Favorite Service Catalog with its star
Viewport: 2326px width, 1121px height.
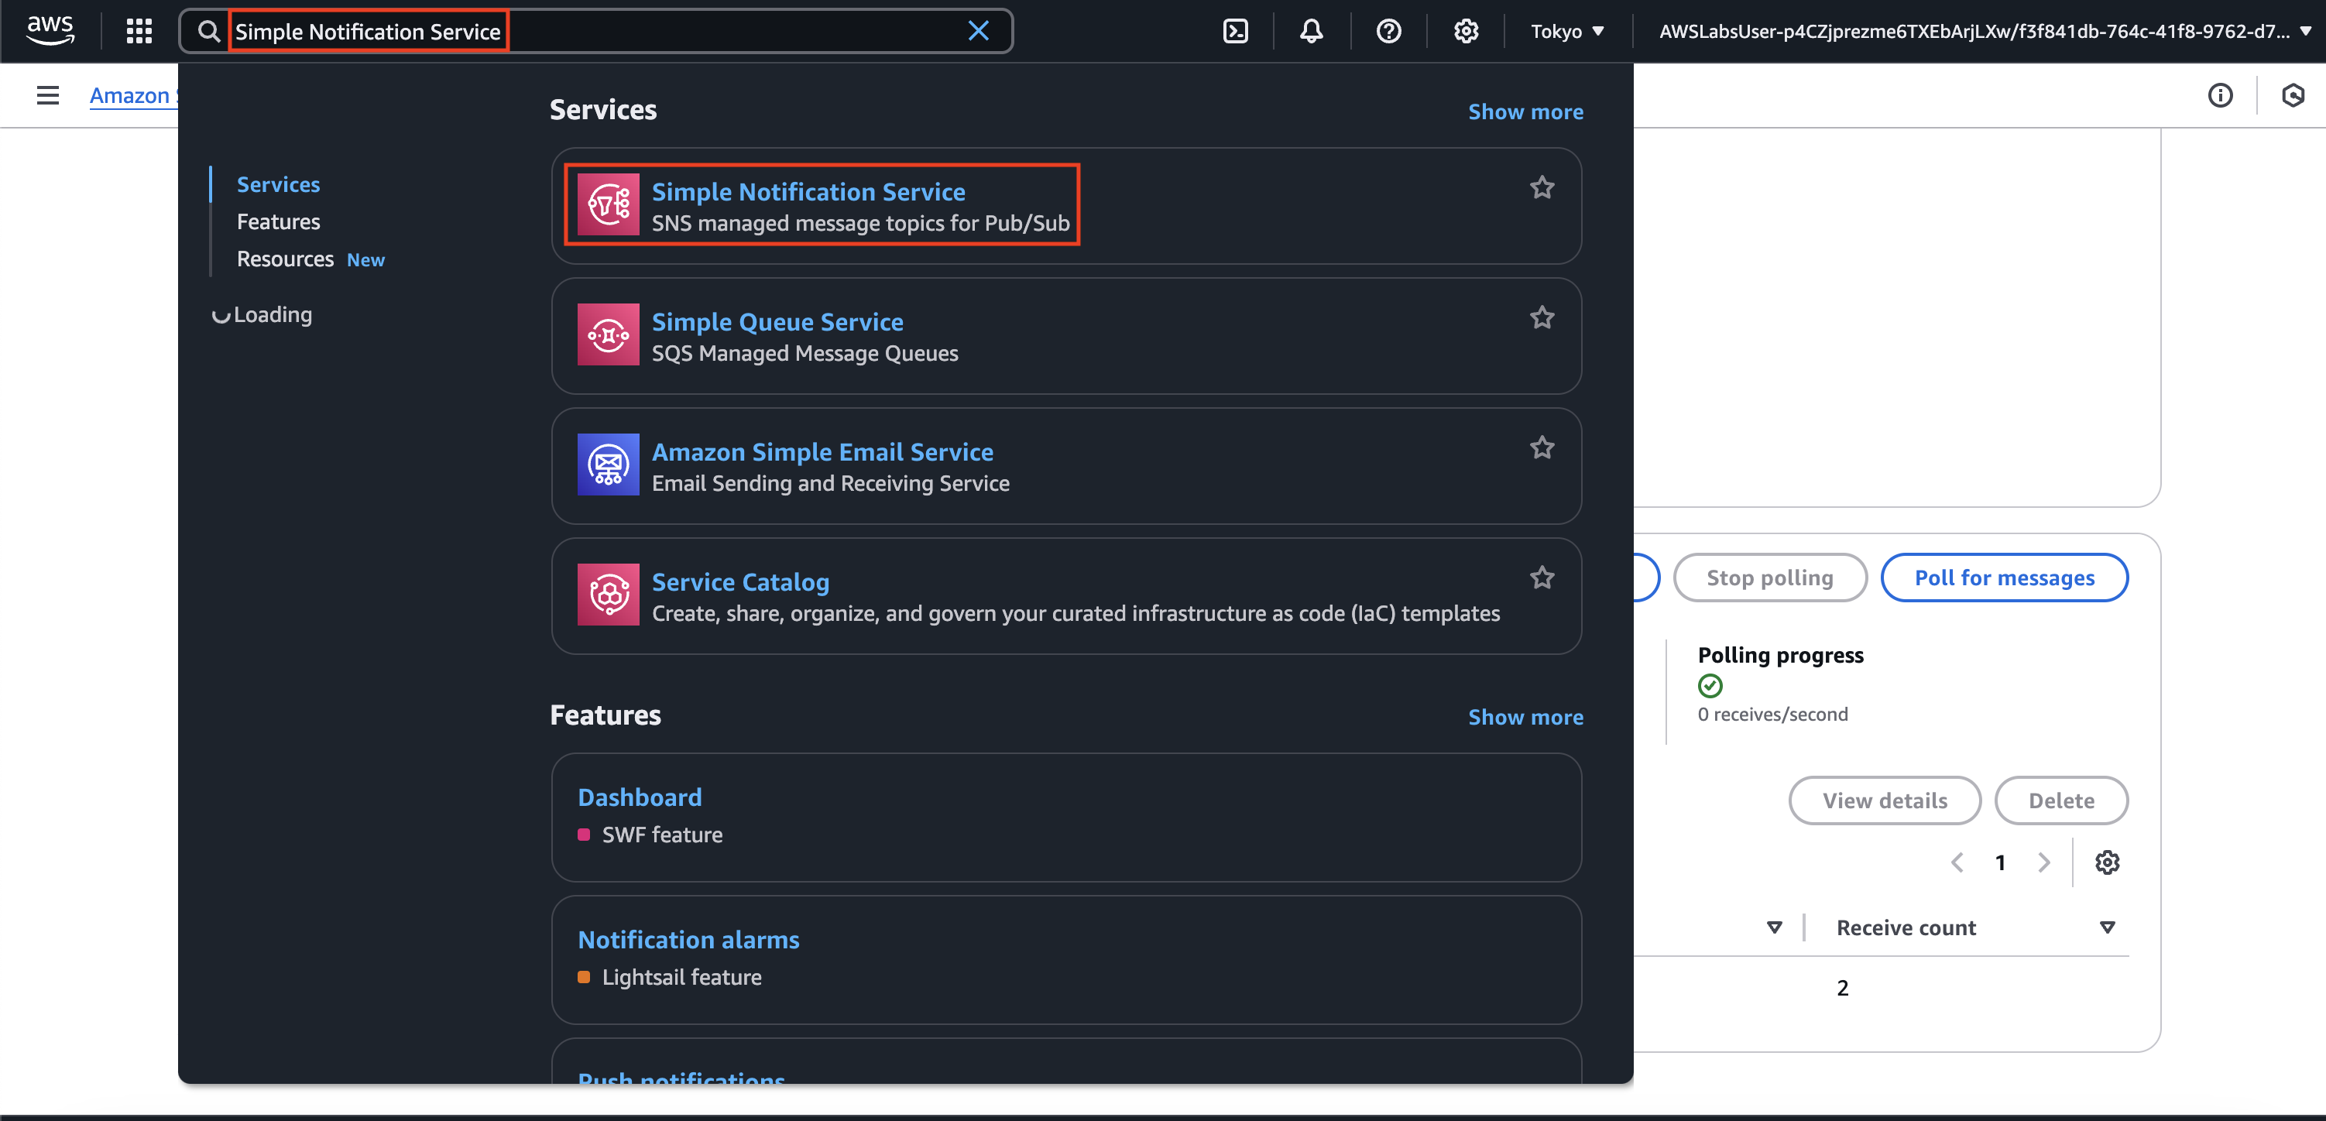coord(1542,578)
